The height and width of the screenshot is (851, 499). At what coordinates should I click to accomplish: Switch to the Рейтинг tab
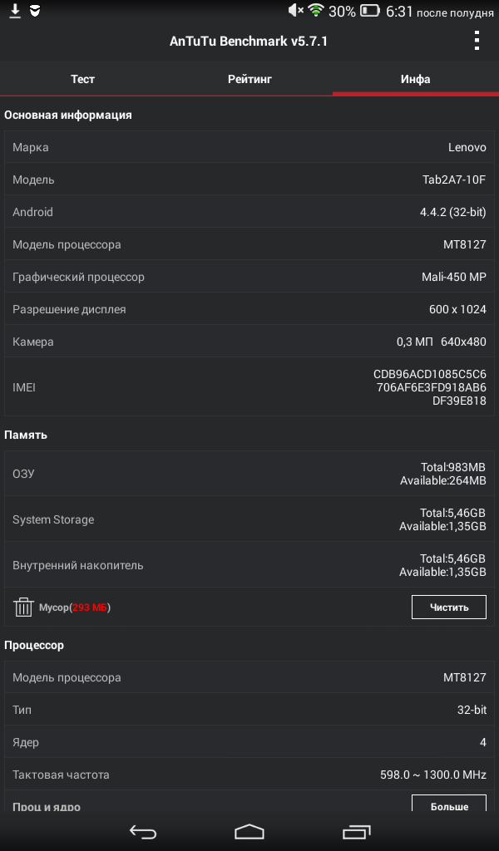click(249, 79)
